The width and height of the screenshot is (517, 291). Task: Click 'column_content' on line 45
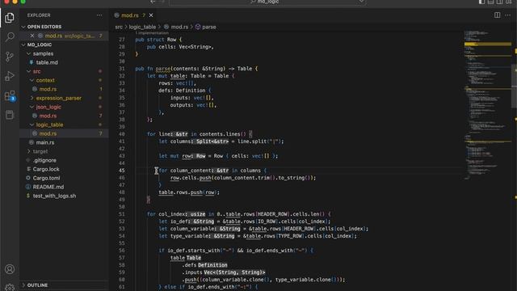[x=191, y=171]
